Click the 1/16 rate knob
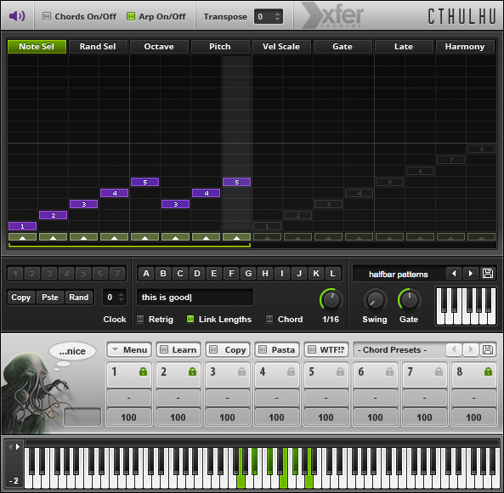Viewport: 504px width, 493px height. (331, 300)
